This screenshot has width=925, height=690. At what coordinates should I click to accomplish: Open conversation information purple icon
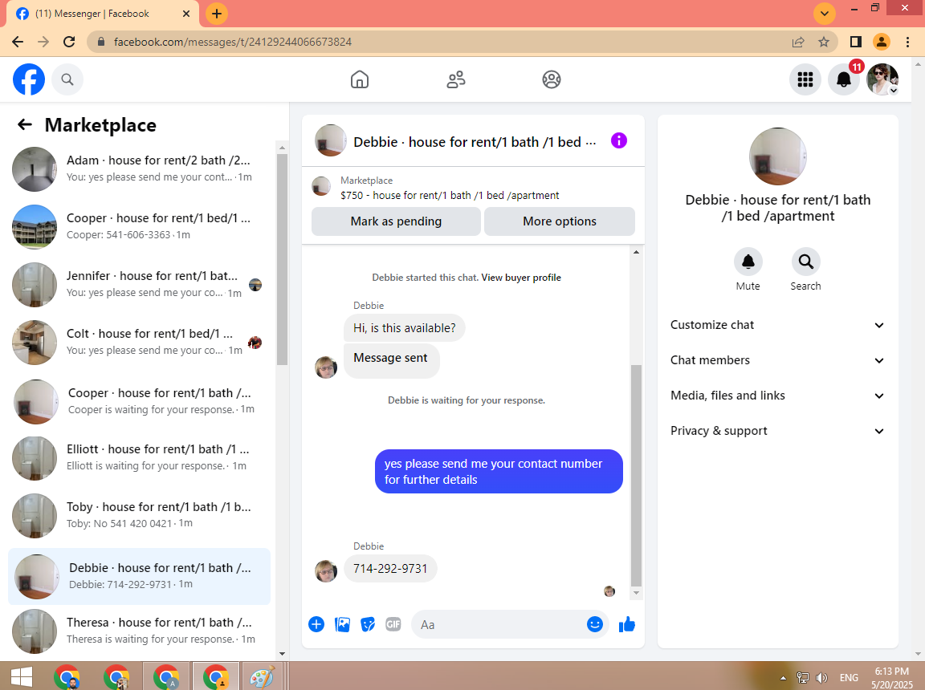pos(619,141)
